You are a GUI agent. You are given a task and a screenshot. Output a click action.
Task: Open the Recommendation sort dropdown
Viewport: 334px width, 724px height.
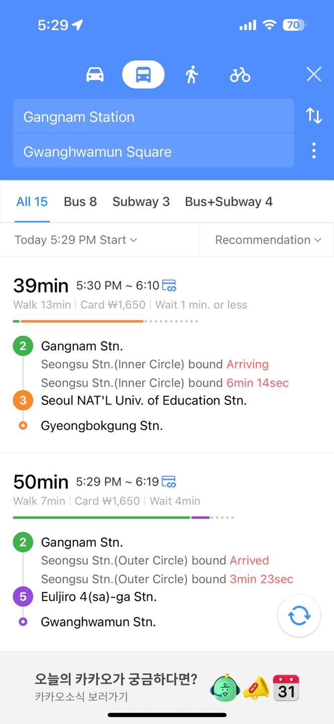(268, 240)
